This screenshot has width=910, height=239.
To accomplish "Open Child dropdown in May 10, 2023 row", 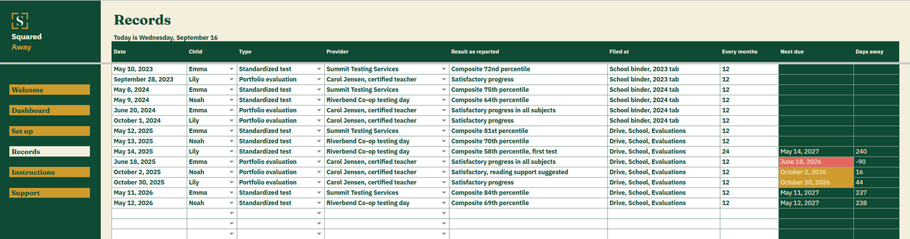I will (x=231, y=69).
